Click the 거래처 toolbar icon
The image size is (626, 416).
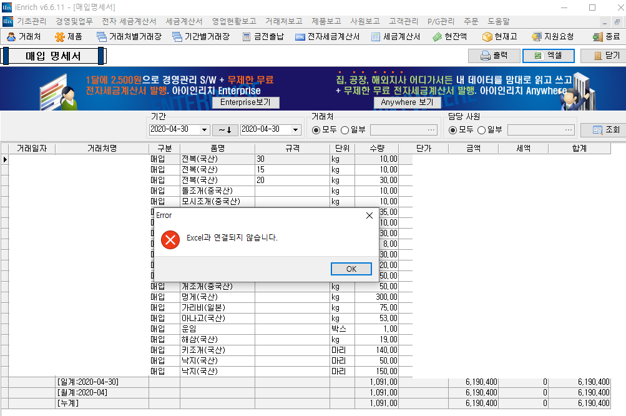(x=11, y=37)
